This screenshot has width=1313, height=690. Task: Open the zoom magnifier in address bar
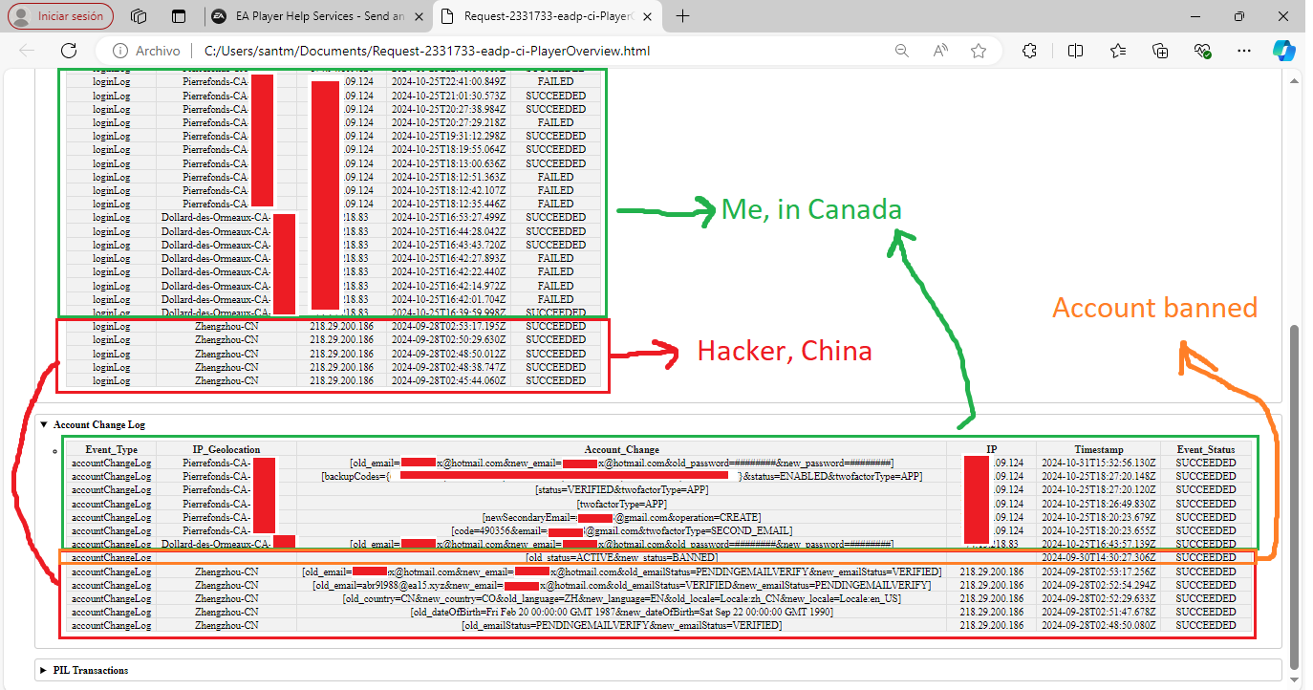tap(901, 51)
